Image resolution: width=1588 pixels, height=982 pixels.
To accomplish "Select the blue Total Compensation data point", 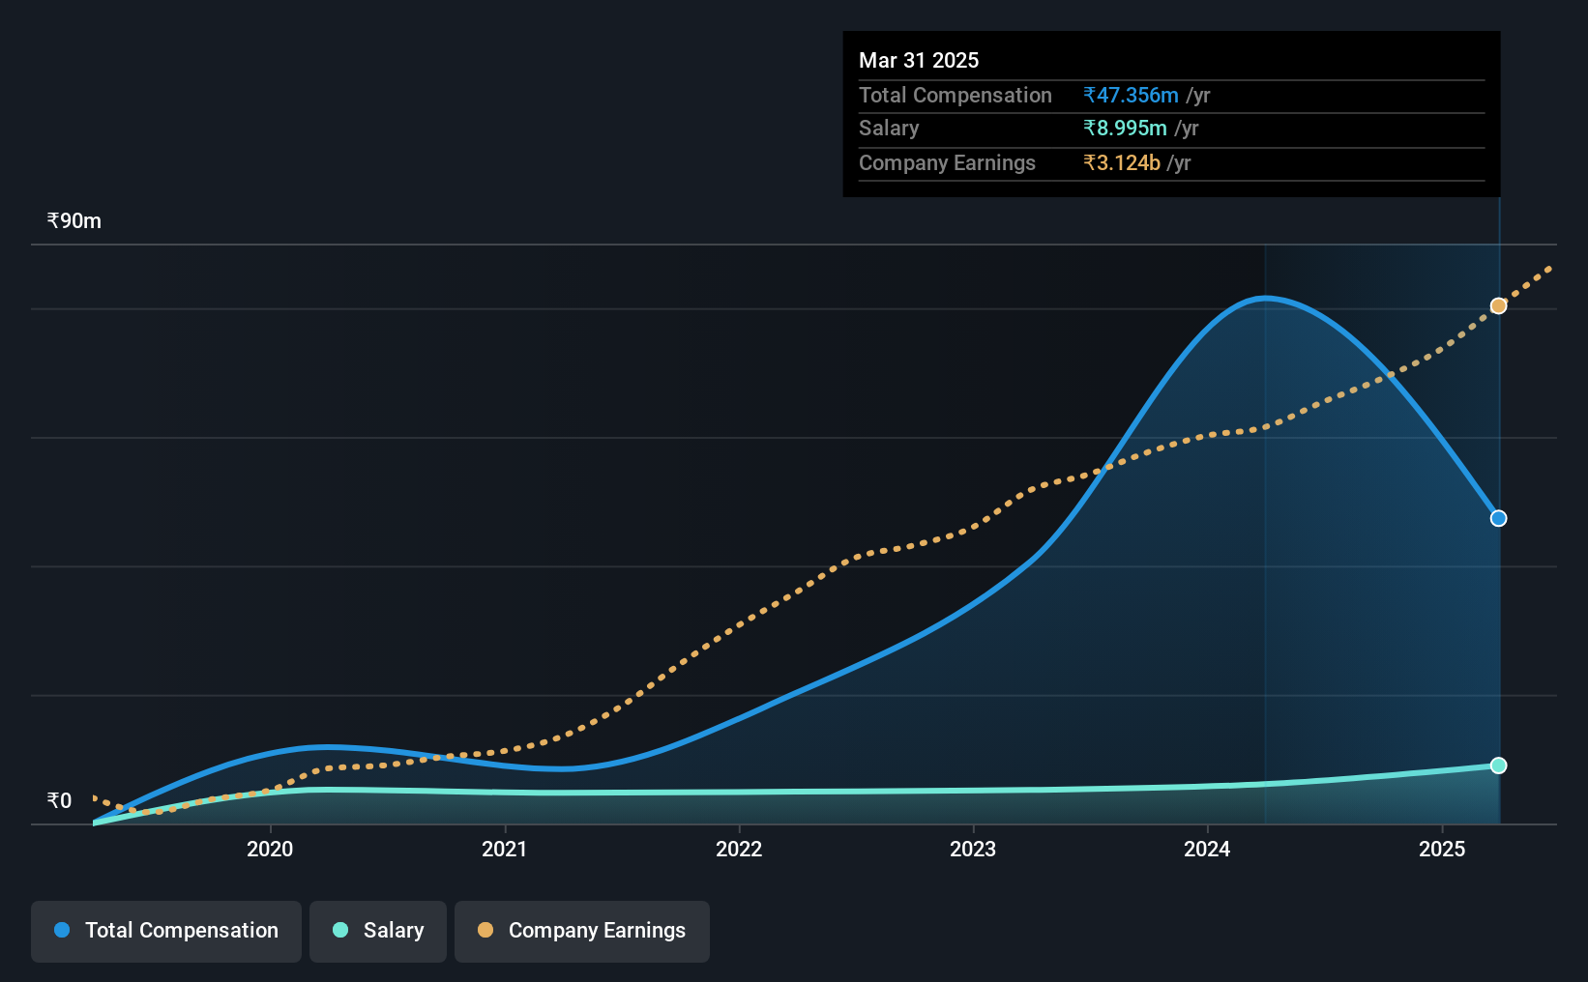I will coord(1498,518).
